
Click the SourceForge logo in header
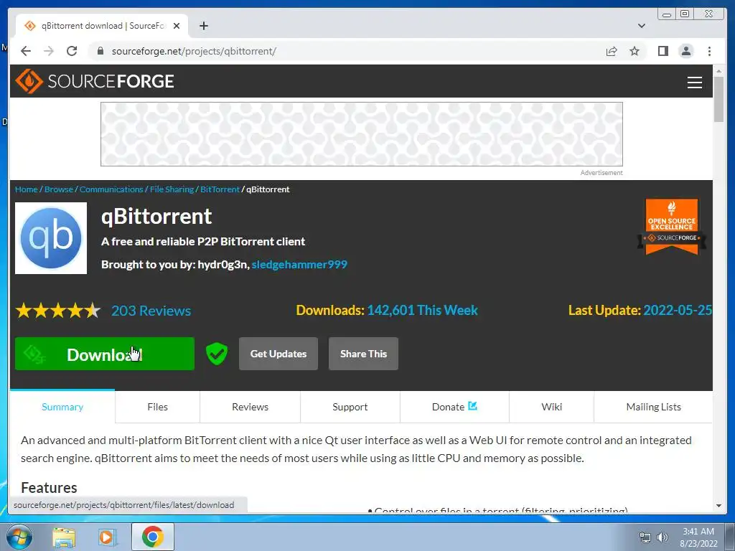pyautogui.click(x=95, y=81)
